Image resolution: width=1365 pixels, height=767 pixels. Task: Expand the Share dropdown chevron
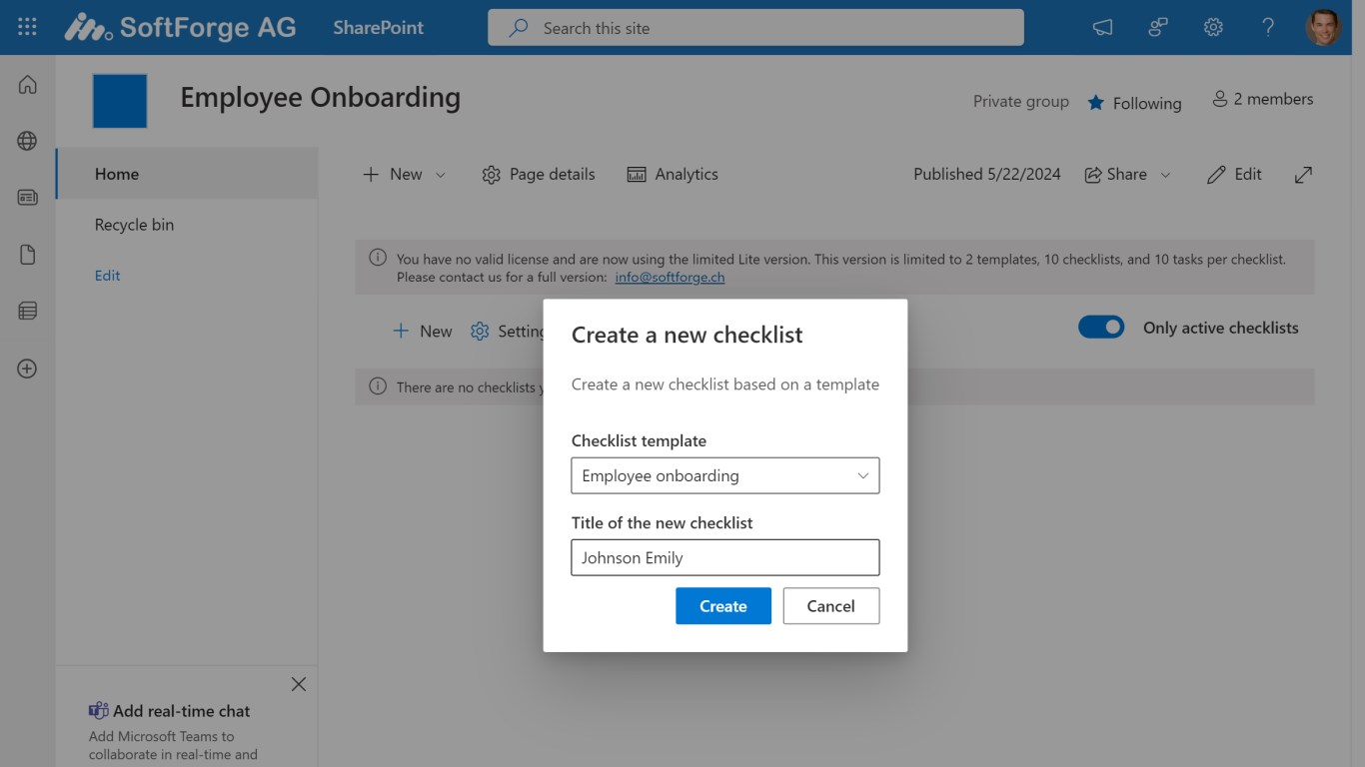(x=1165, y=175)
